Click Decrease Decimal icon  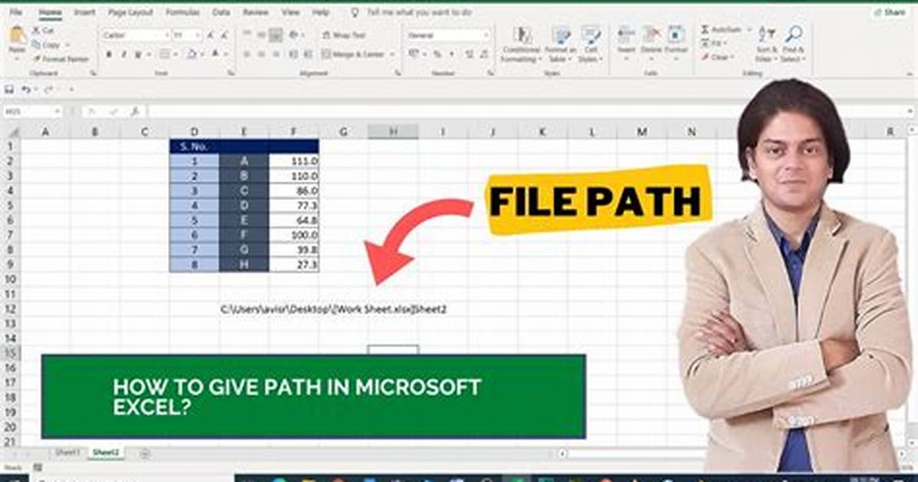click(x=484, y=54)
